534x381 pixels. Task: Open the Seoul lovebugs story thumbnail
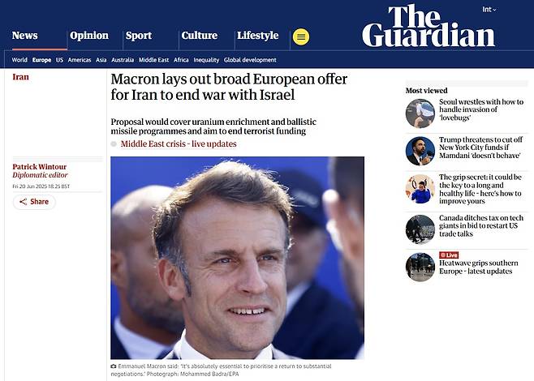420,113
